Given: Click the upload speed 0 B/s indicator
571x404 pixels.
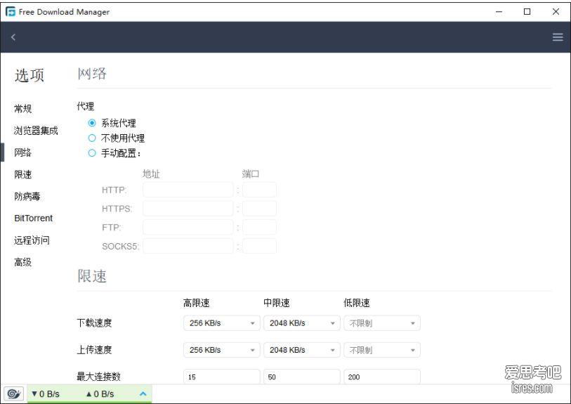Looking at the screenshot, I should click(x=100, y=393).
